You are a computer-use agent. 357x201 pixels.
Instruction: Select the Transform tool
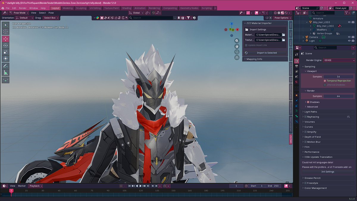6,58
